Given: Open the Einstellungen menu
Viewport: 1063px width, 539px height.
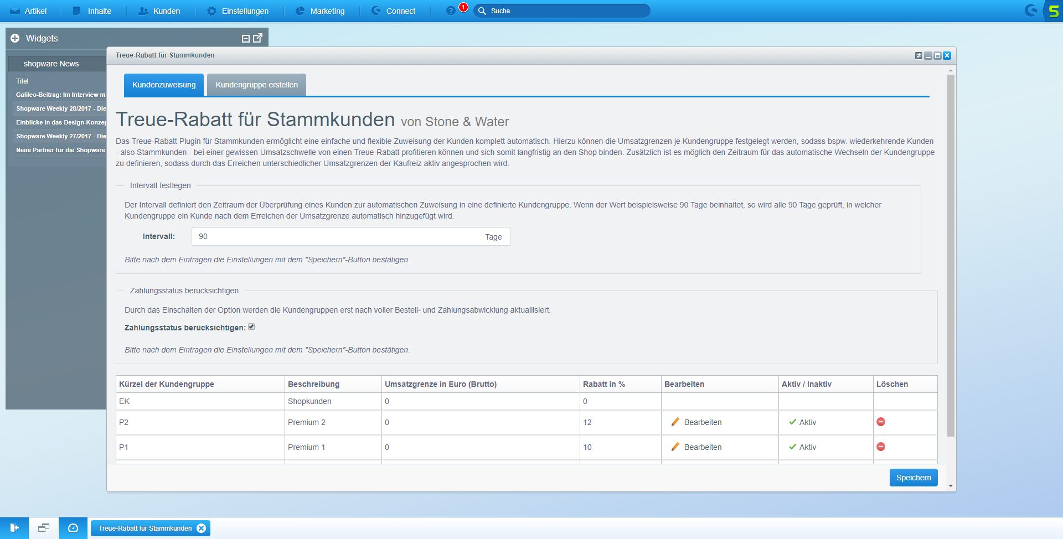Looking at the screenshot, I should point(238,11).
